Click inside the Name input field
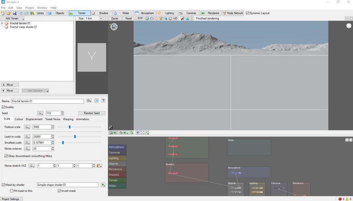 point(48,101)
